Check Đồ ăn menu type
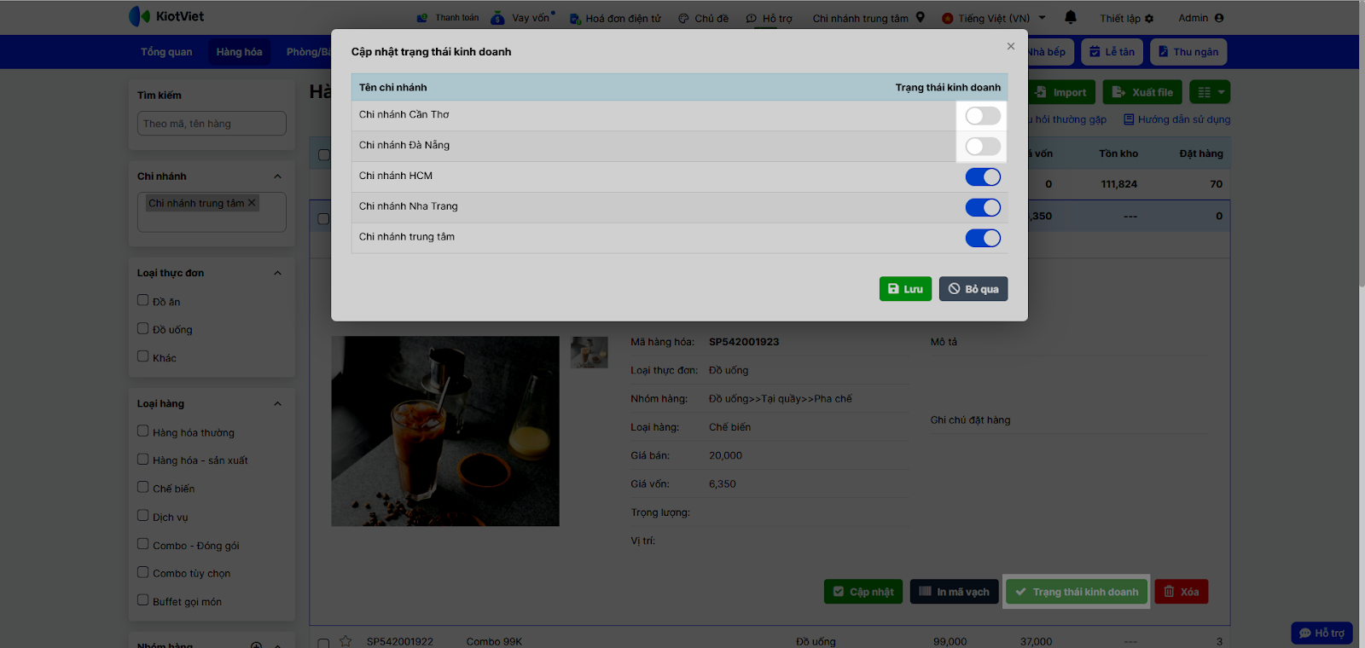1365x648 pixels. coord(143,300)
